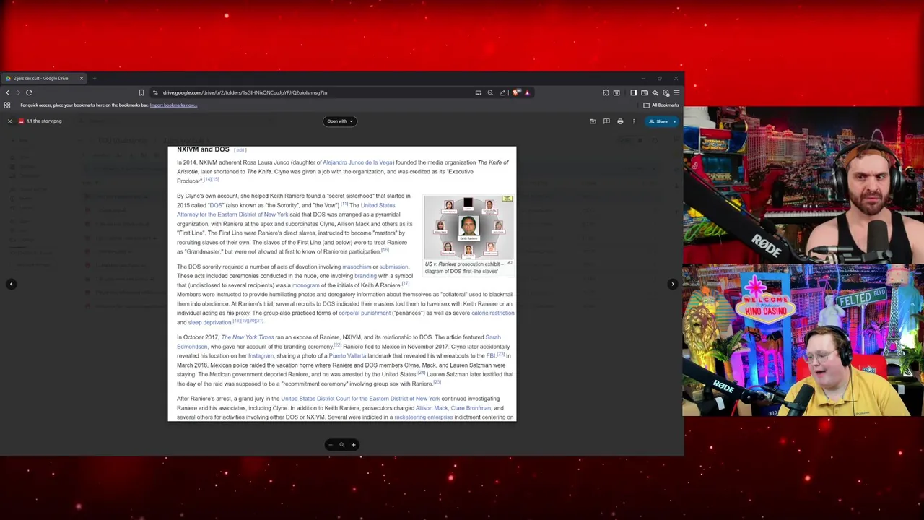Screen dimensions: 924x520
Task: Click 'racketeering enterprise' text in article
Action: (424, 417)
